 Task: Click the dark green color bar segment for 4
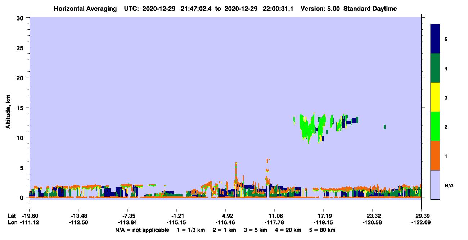tap(435, 68)
